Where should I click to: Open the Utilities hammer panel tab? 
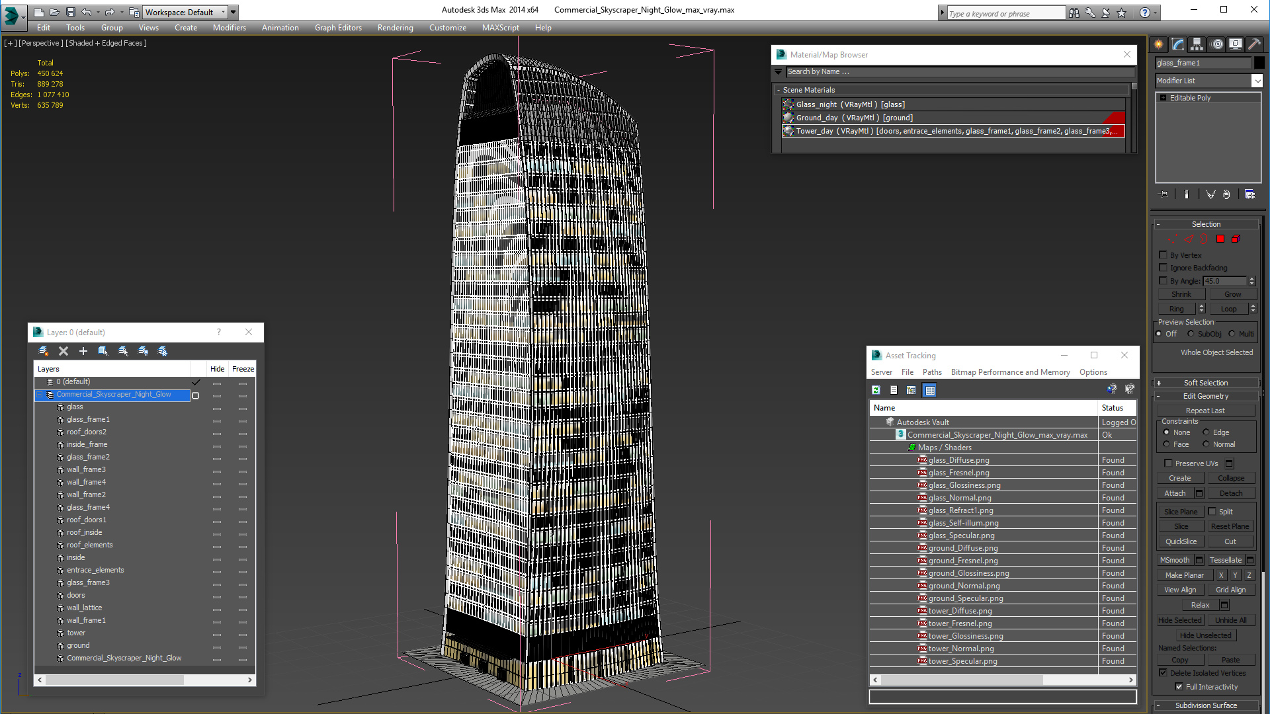1254,44
